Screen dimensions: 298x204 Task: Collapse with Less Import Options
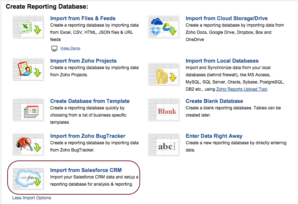coord(32,198)
